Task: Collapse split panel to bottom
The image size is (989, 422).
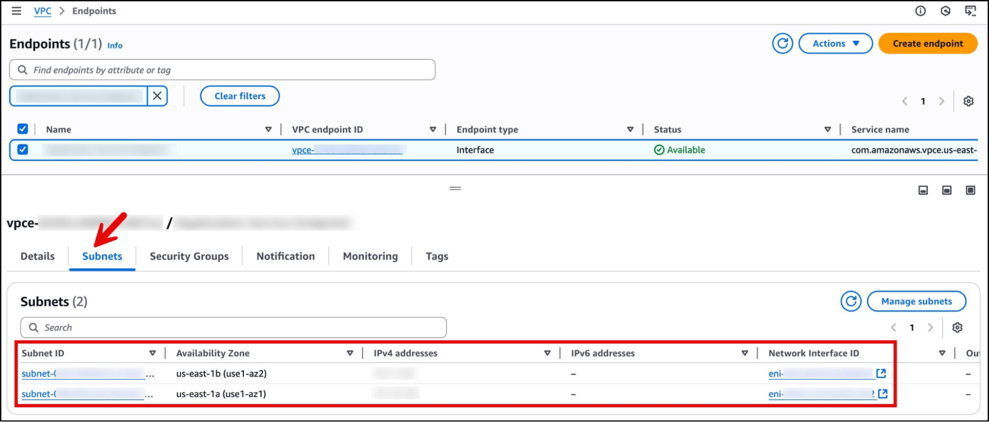Action: coord(923,190)
